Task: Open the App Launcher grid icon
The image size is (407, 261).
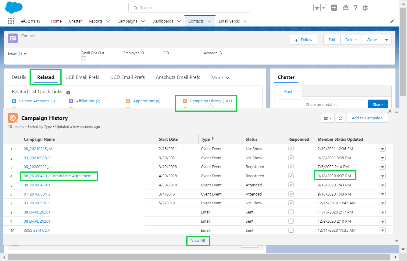Action: [11, 21]
